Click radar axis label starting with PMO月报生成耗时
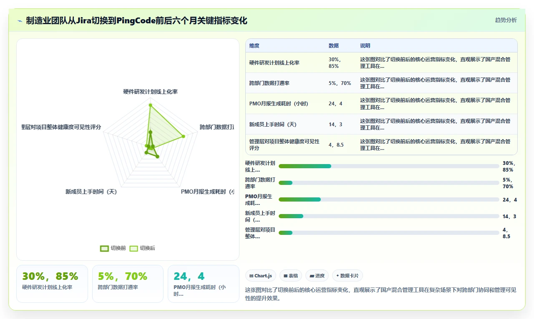 [x=207, y=192]
